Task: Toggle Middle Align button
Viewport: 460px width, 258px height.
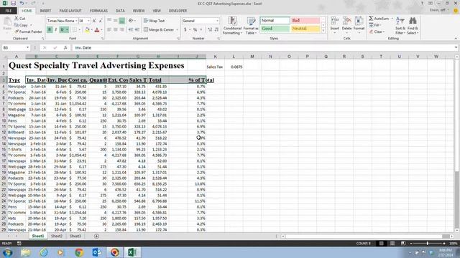Action: [x=115, y=21]
